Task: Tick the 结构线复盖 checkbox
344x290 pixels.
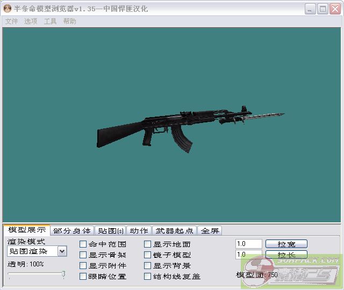Action: point(148,277)
